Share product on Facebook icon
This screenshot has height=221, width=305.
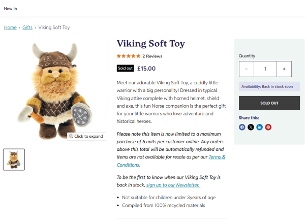point(242,128)
